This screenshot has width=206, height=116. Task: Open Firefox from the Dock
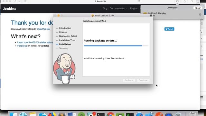52,114
